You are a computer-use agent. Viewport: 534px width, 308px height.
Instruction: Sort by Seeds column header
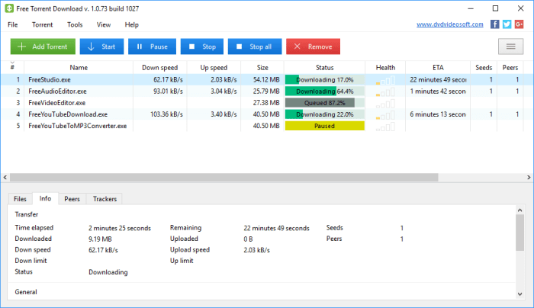pyautogui.click(x=484, y=67)
